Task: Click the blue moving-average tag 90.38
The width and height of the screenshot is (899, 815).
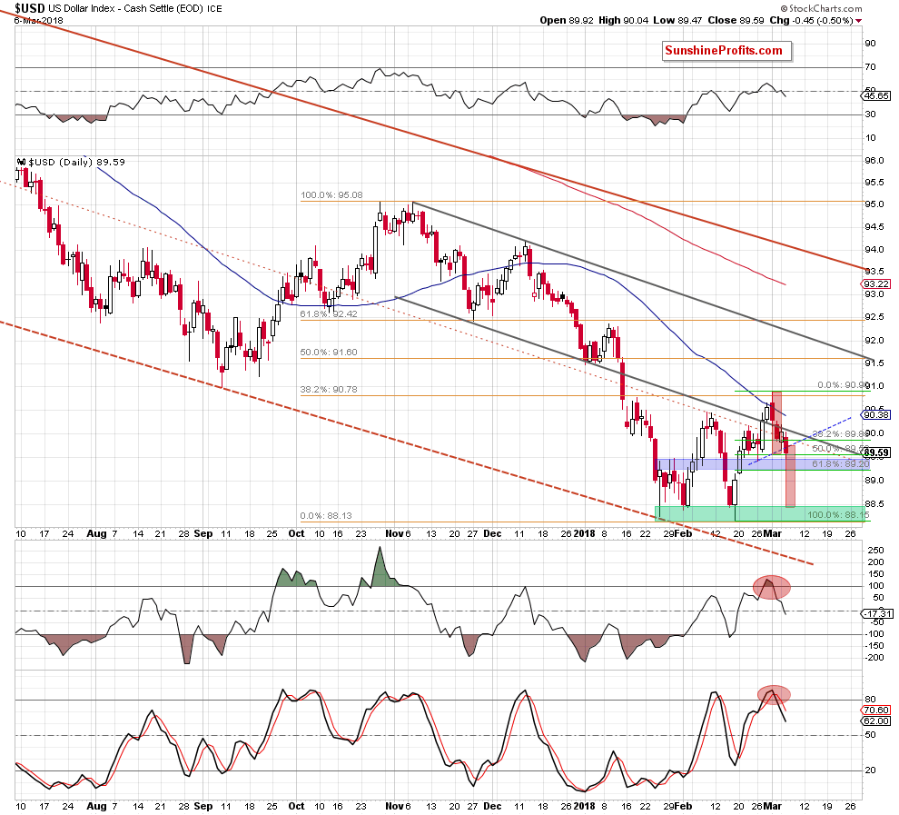Action: [876, 414]
